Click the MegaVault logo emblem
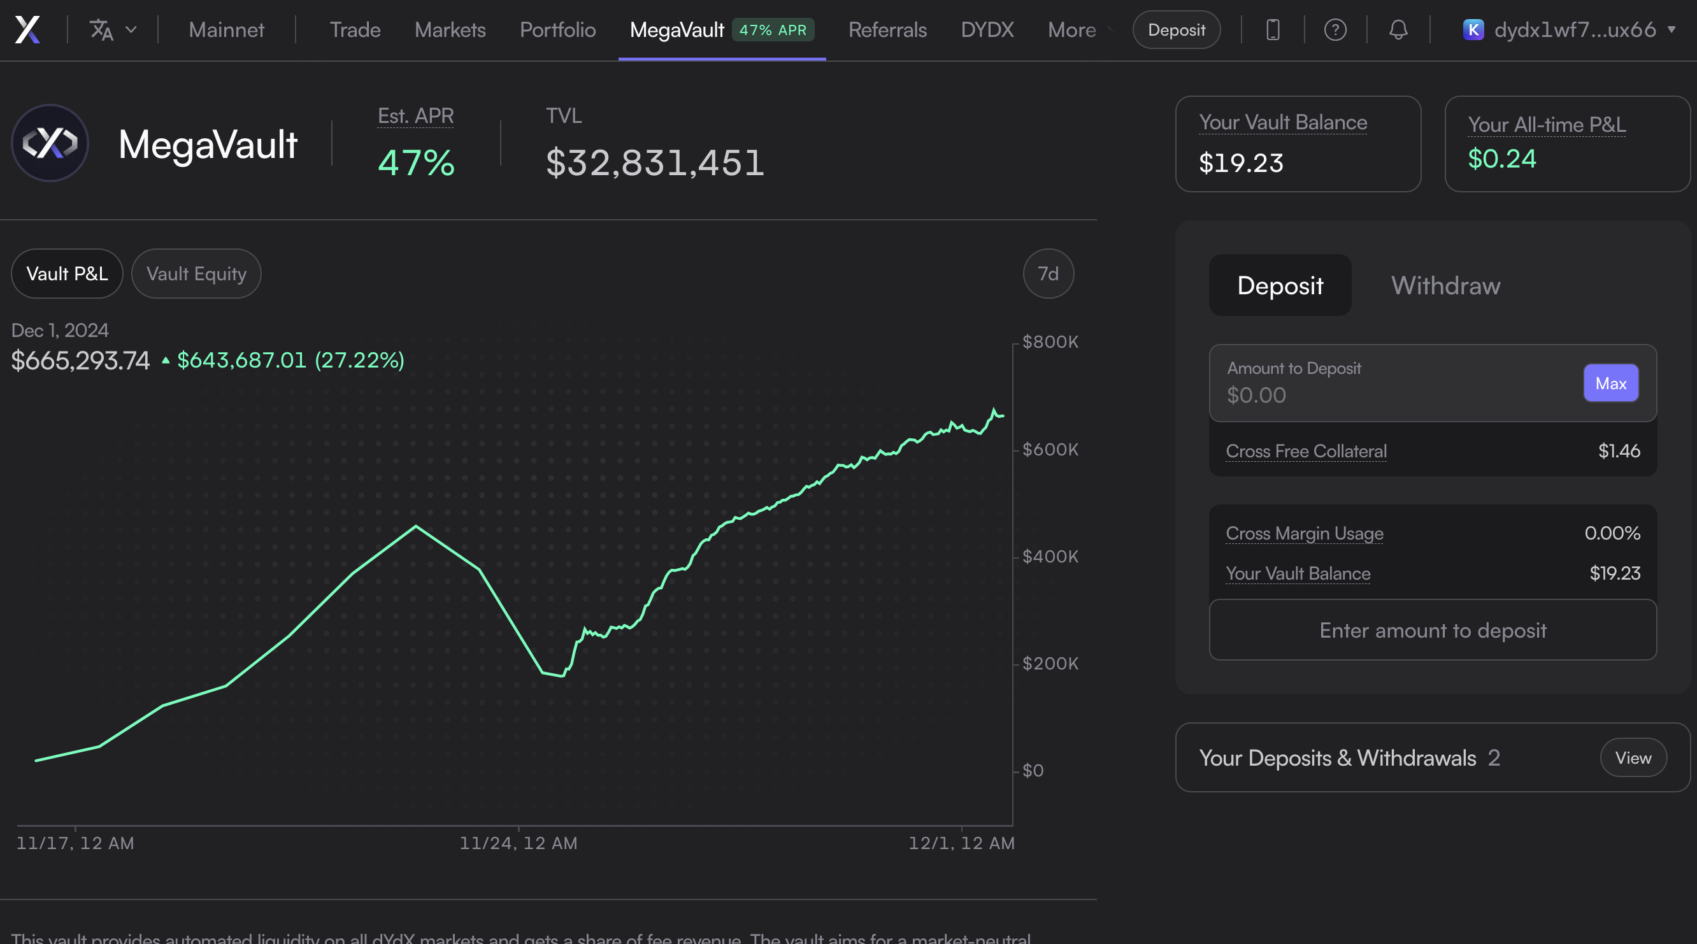Image resolution: width=1697 pixels, height=944 pixels. click(50, 143)
